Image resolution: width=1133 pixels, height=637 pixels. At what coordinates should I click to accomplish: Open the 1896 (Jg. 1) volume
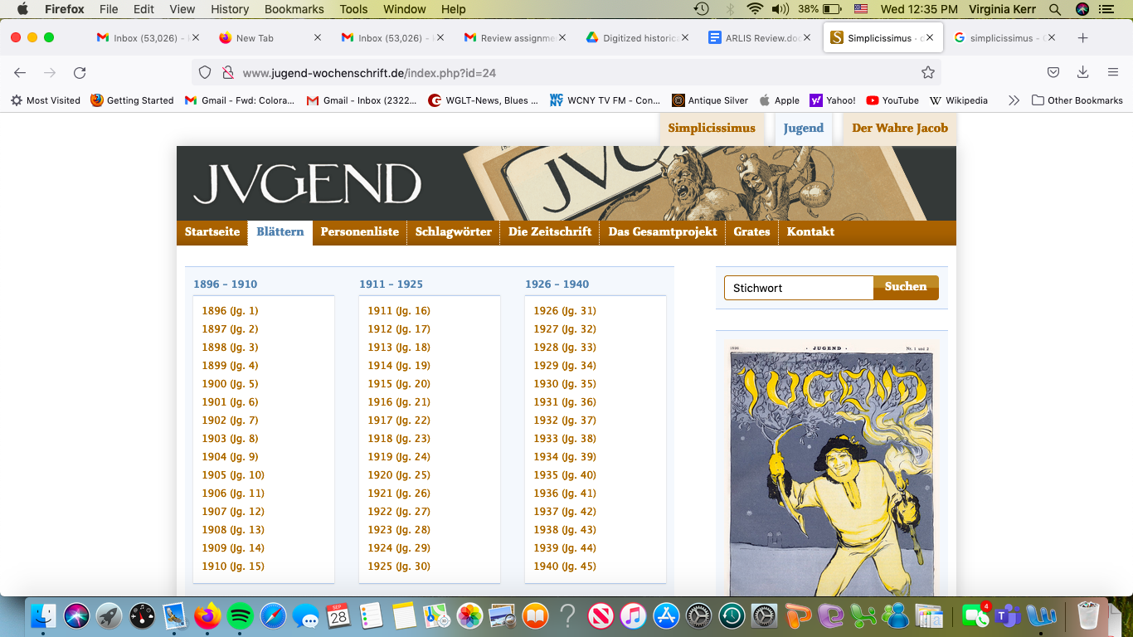230,311
